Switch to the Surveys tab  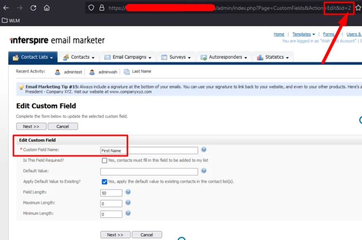[x=179, y=57]
